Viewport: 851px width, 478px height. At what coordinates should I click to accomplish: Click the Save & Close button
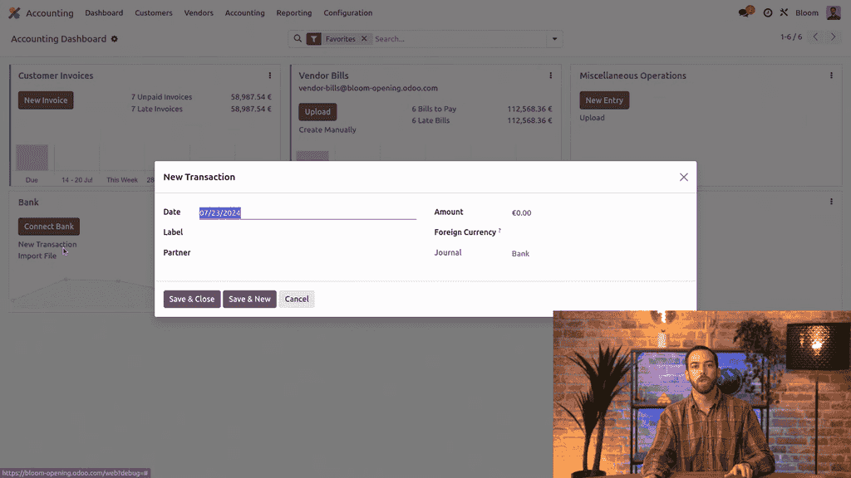click(192, 299)
